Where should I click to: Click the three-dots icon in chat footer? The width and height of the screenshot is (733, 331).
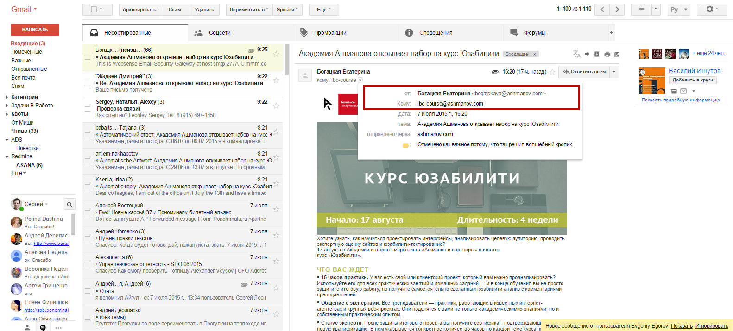click(x=58, y=328)
